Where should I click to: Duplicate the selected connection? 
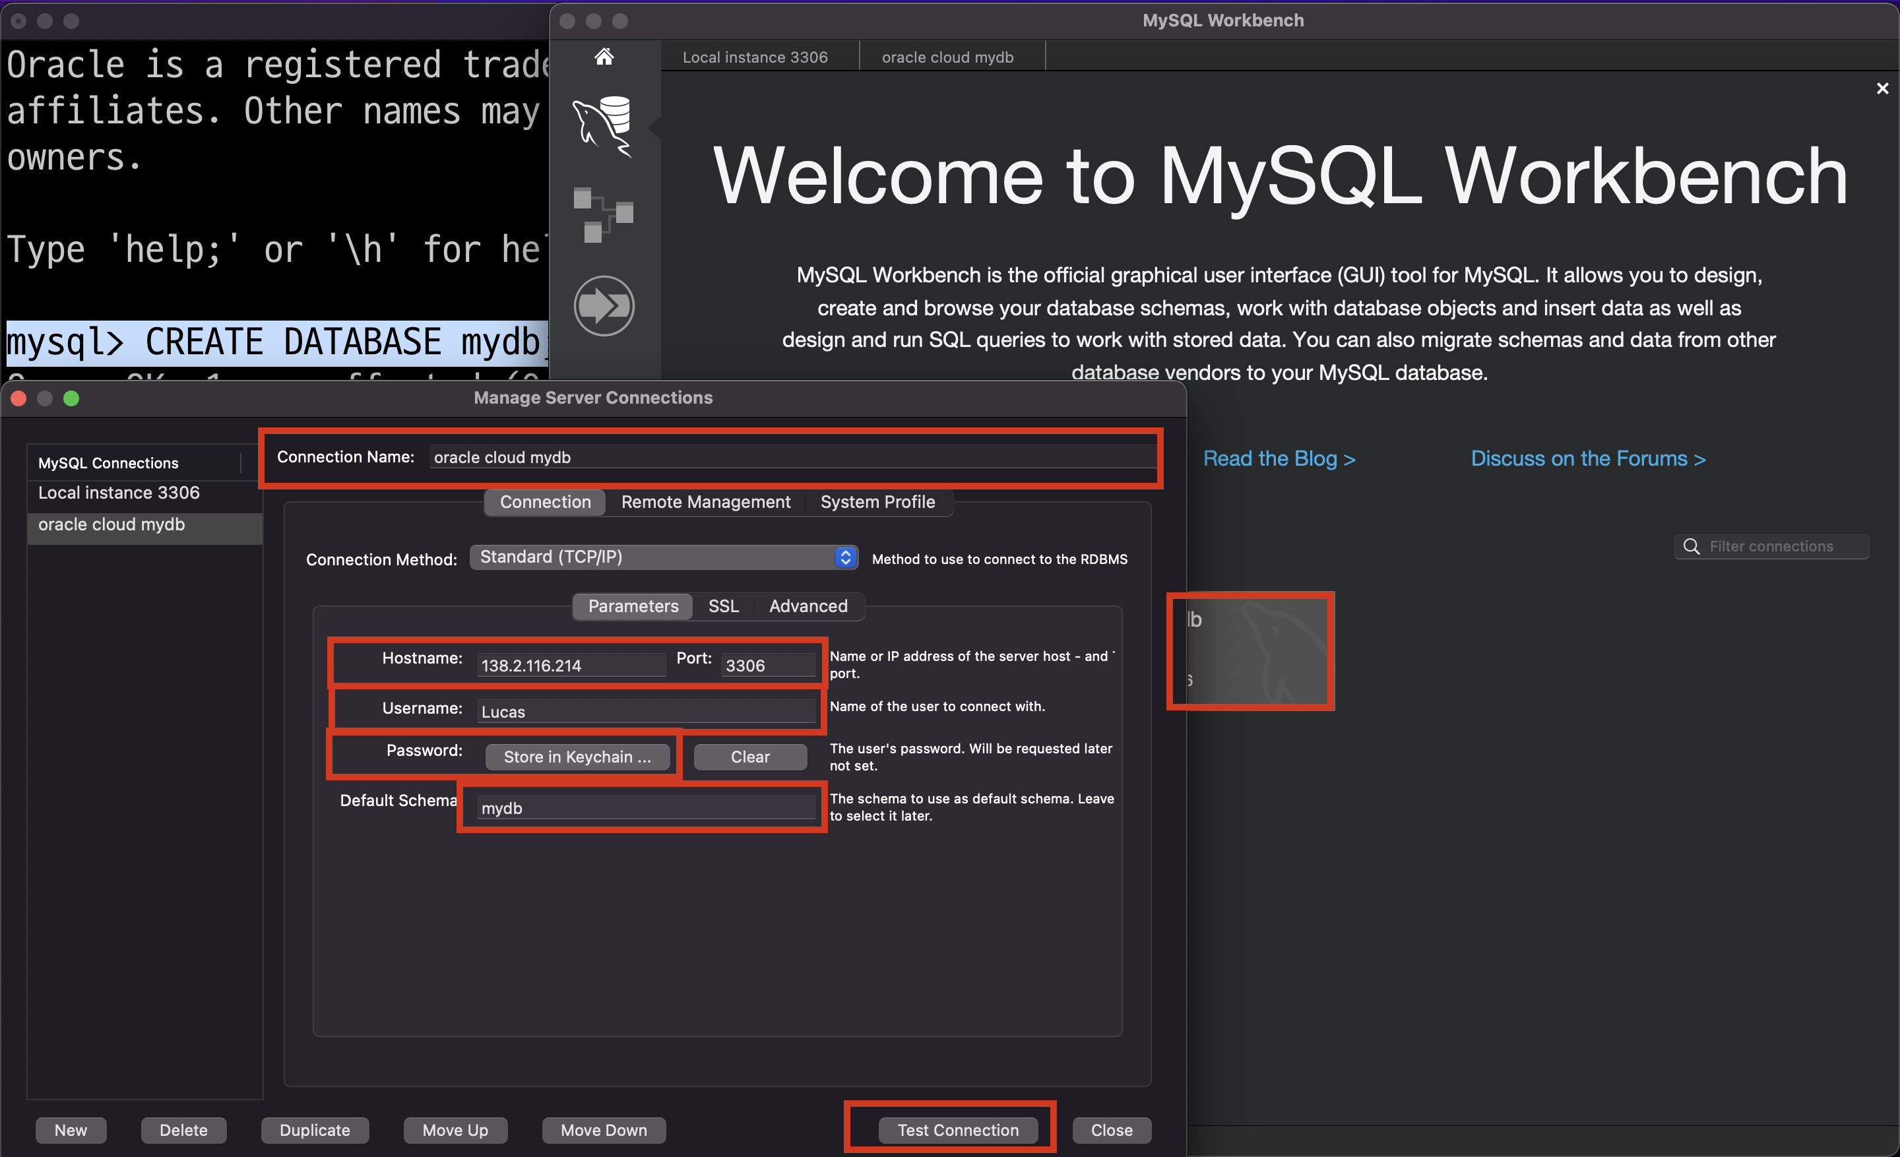[x=315, y=1130]
